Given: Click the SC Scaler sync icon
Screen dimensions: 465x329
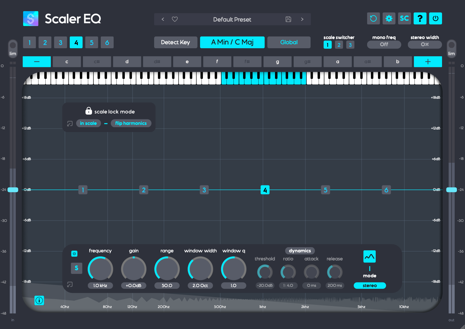Looking at the screenshot, I should (x=404, y=18).
